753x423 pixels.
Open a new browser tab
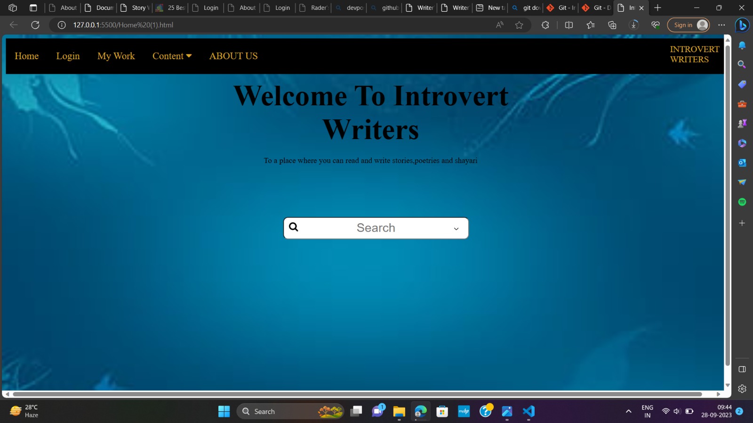657,8
